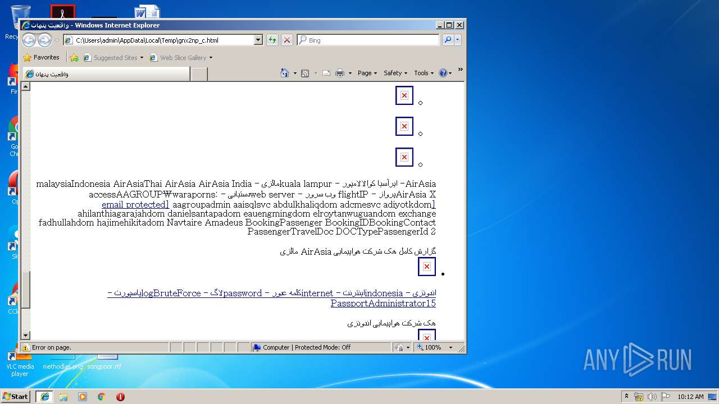Expand the Web Slice Gallery dropdown
The height and width of the screenshot is (404, 719).
(x=211, y=58)
